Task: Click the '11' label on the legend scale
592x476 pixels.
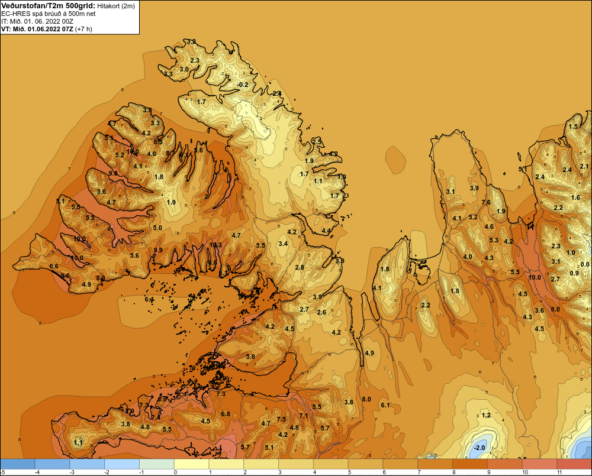Action: 559,472
